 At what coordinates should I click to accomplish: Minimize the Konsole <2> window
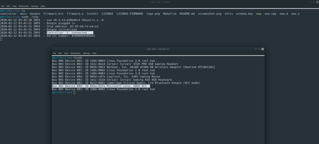[256, 49]
